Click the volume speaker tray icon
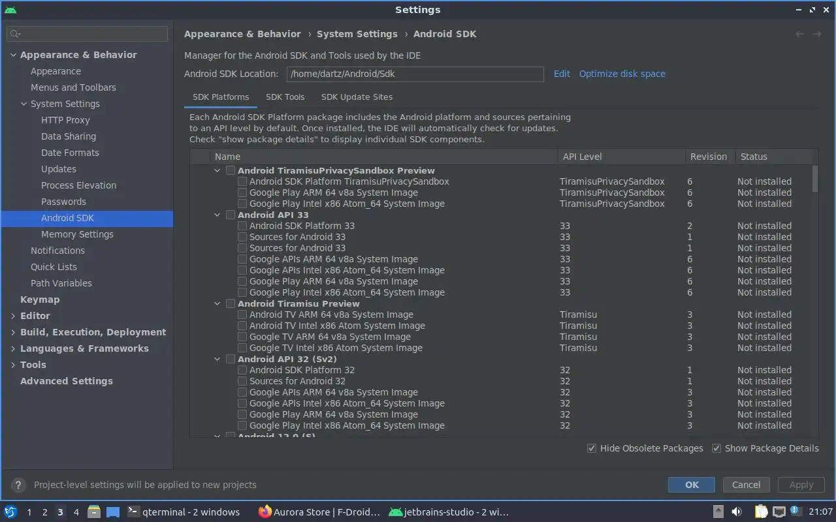This screenshot has height=522, width=836. (x=737, y=512)
